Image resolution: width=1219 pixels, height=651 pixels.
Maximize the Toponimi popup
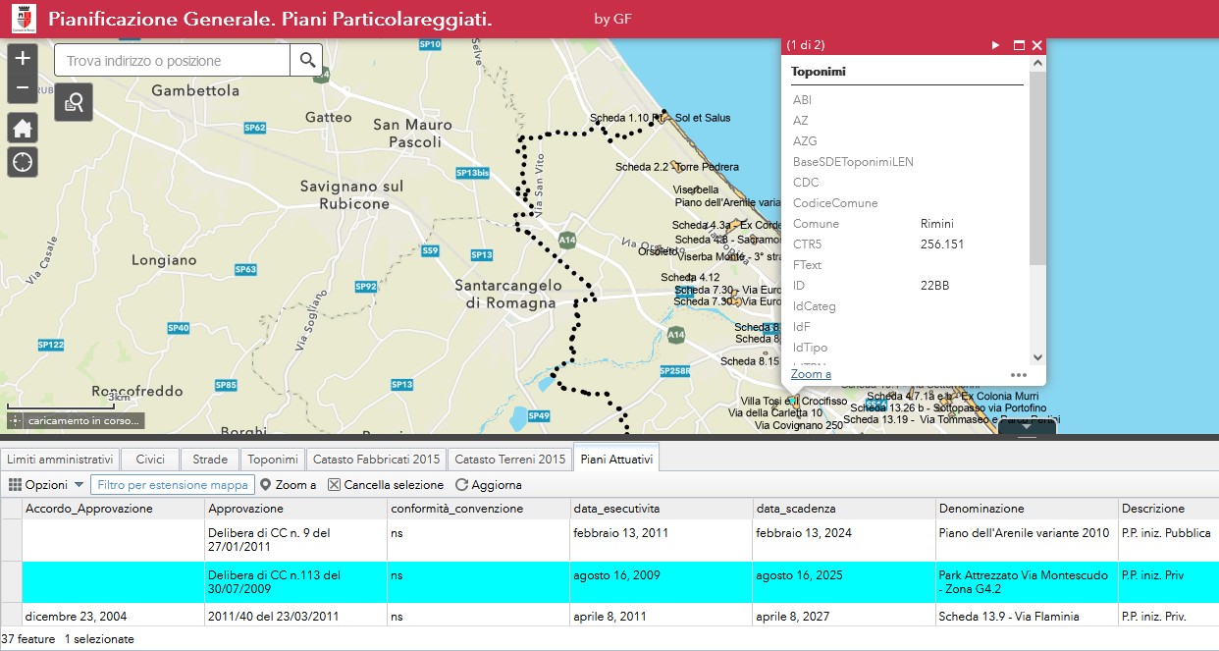1019,45
